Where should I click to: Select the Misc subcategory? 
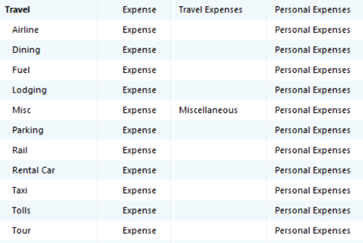(x=21, y=110)
